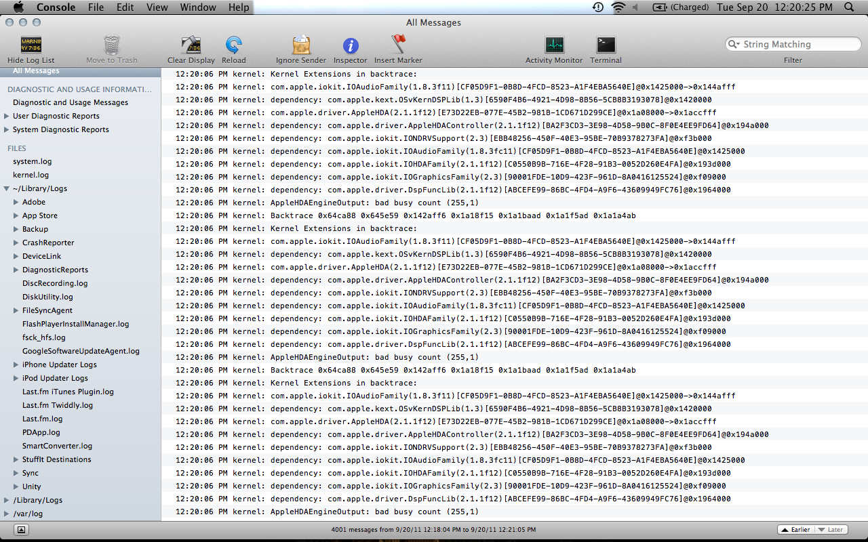Open the Help menu
868x542 pixels.
239,7
